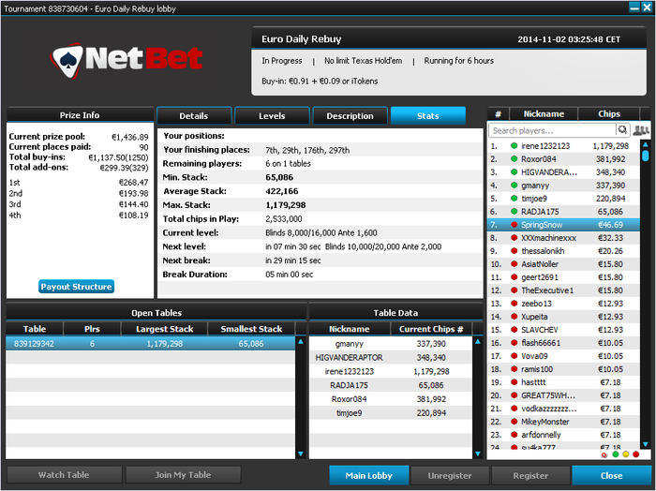Select Xupeita in player list
Image resolution: width=656 pixels, height=491 pixels.
(563, 317)
